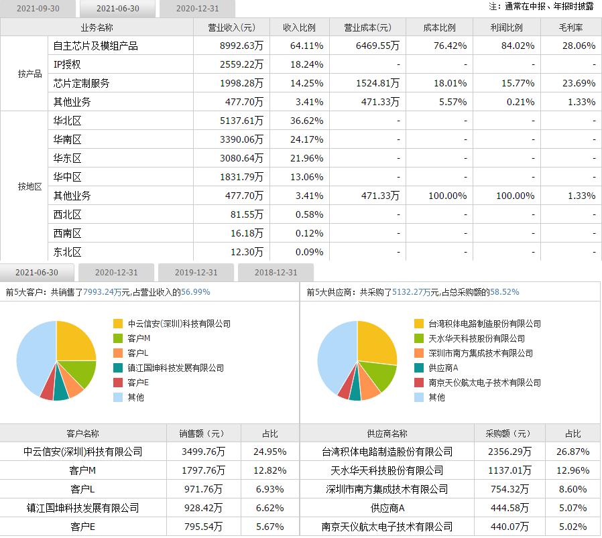The image size is (602, 538).
Task: Select the 2020-12-31 tab in top row
Action: tap(193, 9)
